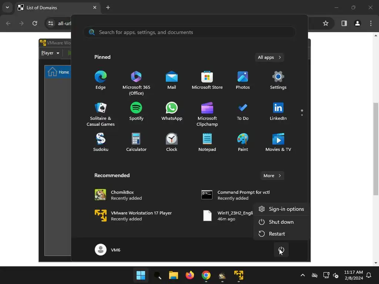The image size is (379, 284).
Task: Open the ChomikBox taskbar icon
Action: tap(222, 275)
